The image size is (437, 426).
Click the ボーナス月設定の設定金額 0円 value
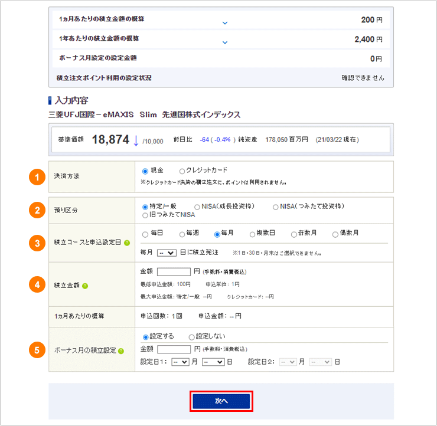[376, 59]
